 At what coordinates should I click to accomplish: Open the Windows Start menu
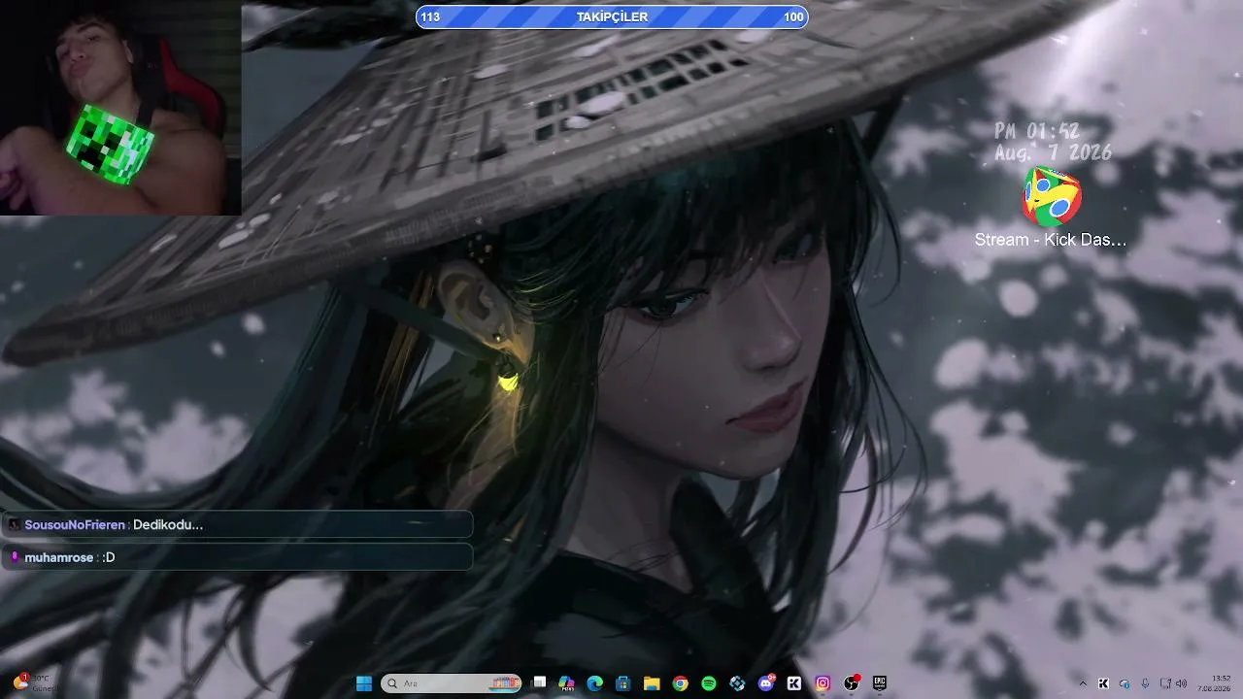click(x=364, y=683)
